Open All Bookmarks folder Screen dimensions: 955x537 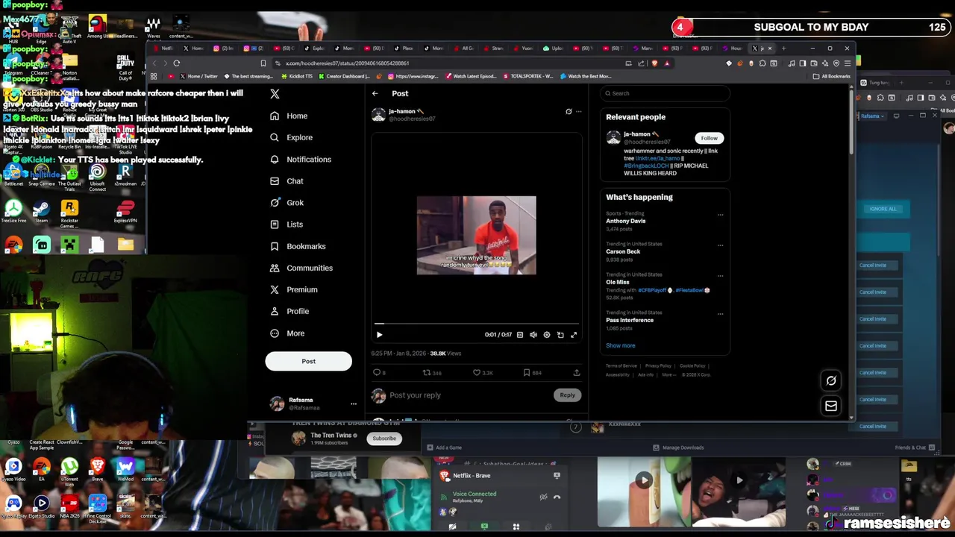tap(833, 76)
